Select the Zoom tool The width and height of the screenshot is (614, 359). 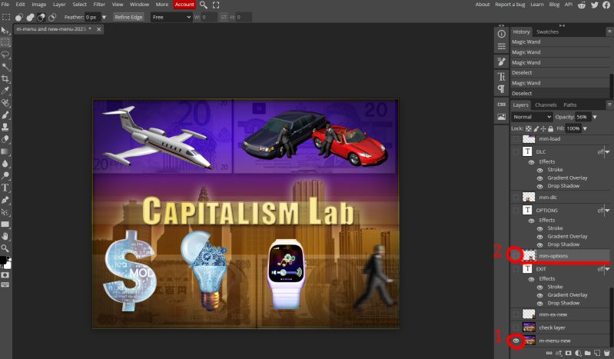tap(5, 248)
